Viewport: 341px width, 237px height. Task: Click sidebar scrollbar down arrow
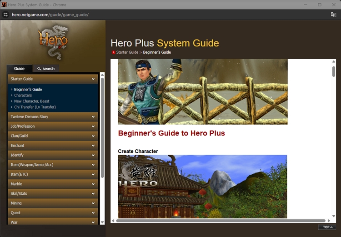click(102, 222)
